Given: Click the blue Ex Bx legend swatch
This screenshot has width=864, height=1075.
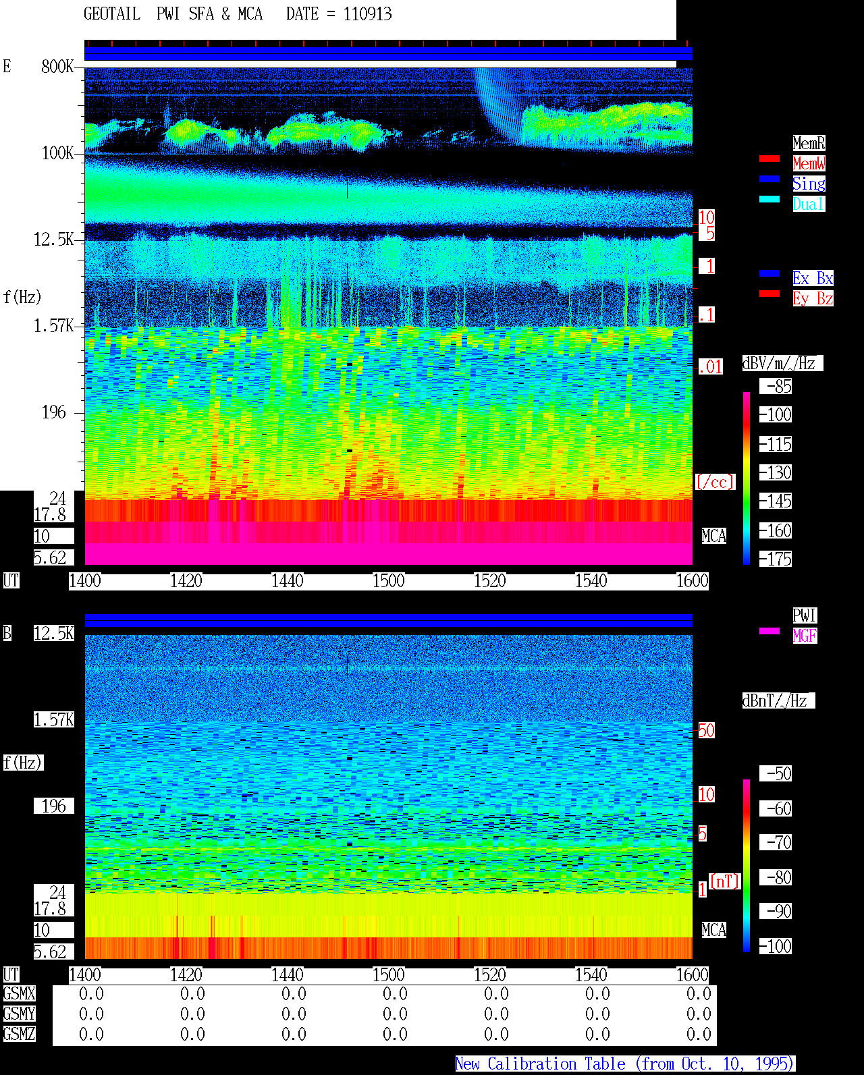Looking at the screenshot, I should coord(769,273).
